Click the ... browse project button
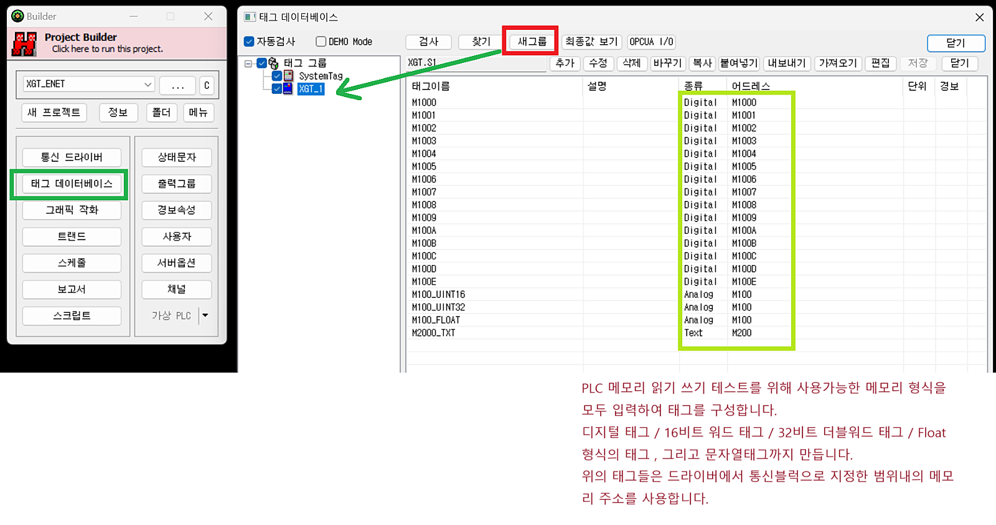Viewport: 996px width, 525px height. 177,86
